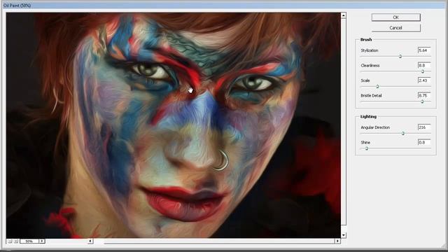Click the Scale label
Image resolution: width=448 pixels, height=252 pixels.
[365, 80]
